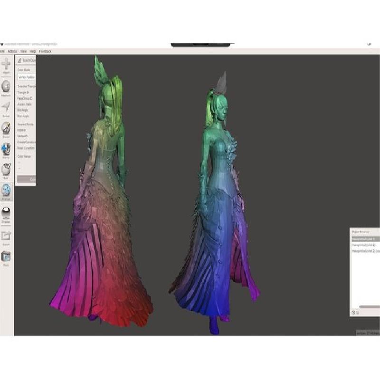Click the Object Browser horizontal scrollbar
Image resolution: width=380 pixels, height=380 pixels.
(370, 306)
